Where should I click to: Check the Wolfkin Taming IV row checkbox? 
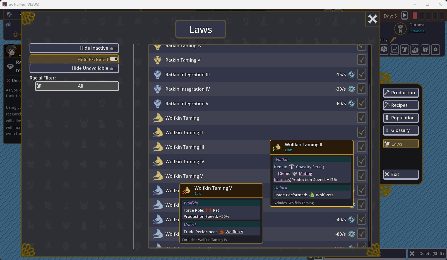(362, 161)
